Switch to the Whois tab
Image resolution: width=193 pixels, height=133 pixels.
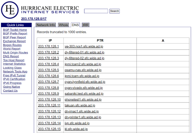[63, 25]
